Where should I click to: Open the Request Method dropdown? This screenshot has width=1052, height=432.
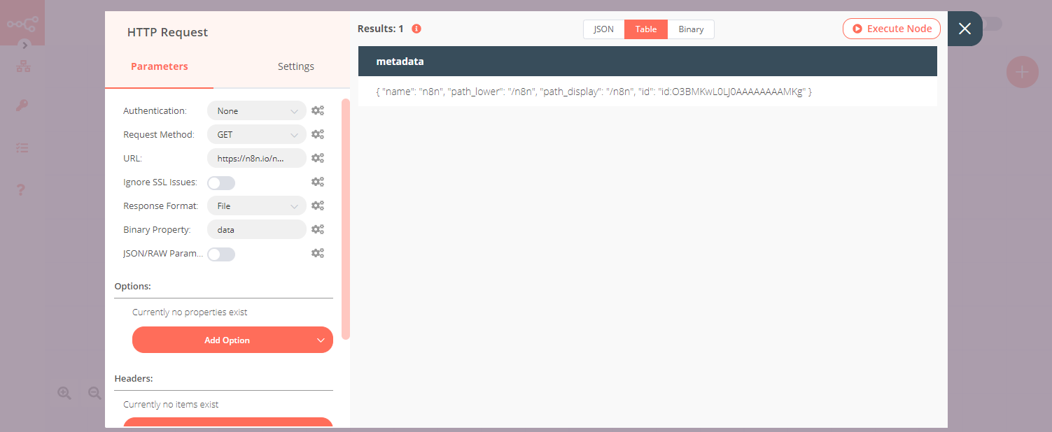pyautogui.click(x=256, y=134)
